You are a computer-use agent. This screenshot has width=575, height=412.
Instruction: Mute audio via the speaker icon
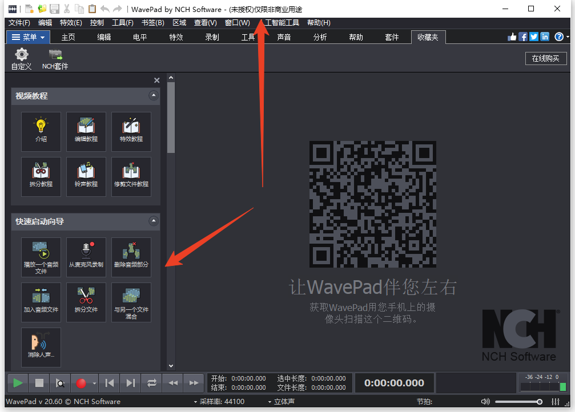(x=485, y=401)
